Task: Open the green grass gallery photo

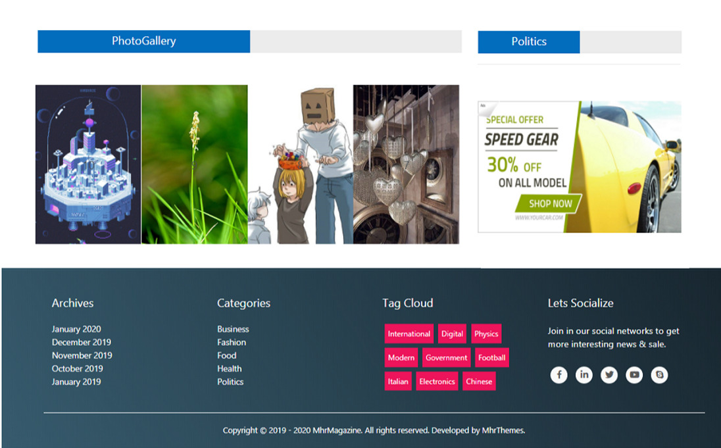Action: (x=195, y=164)
